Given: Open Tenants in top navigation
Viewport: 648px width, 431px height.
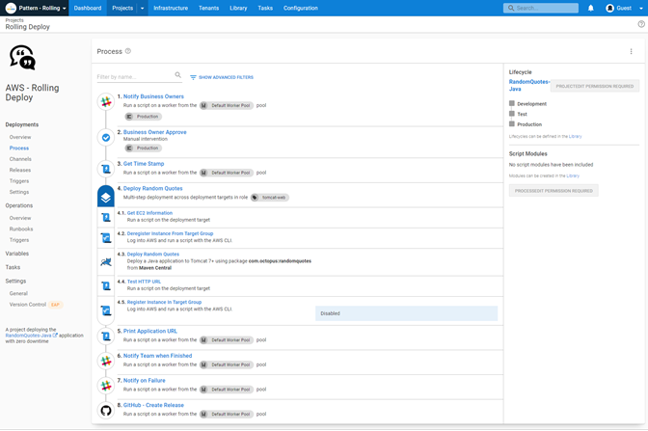Looking at the screenshot, I should click(x=208, y=8).
